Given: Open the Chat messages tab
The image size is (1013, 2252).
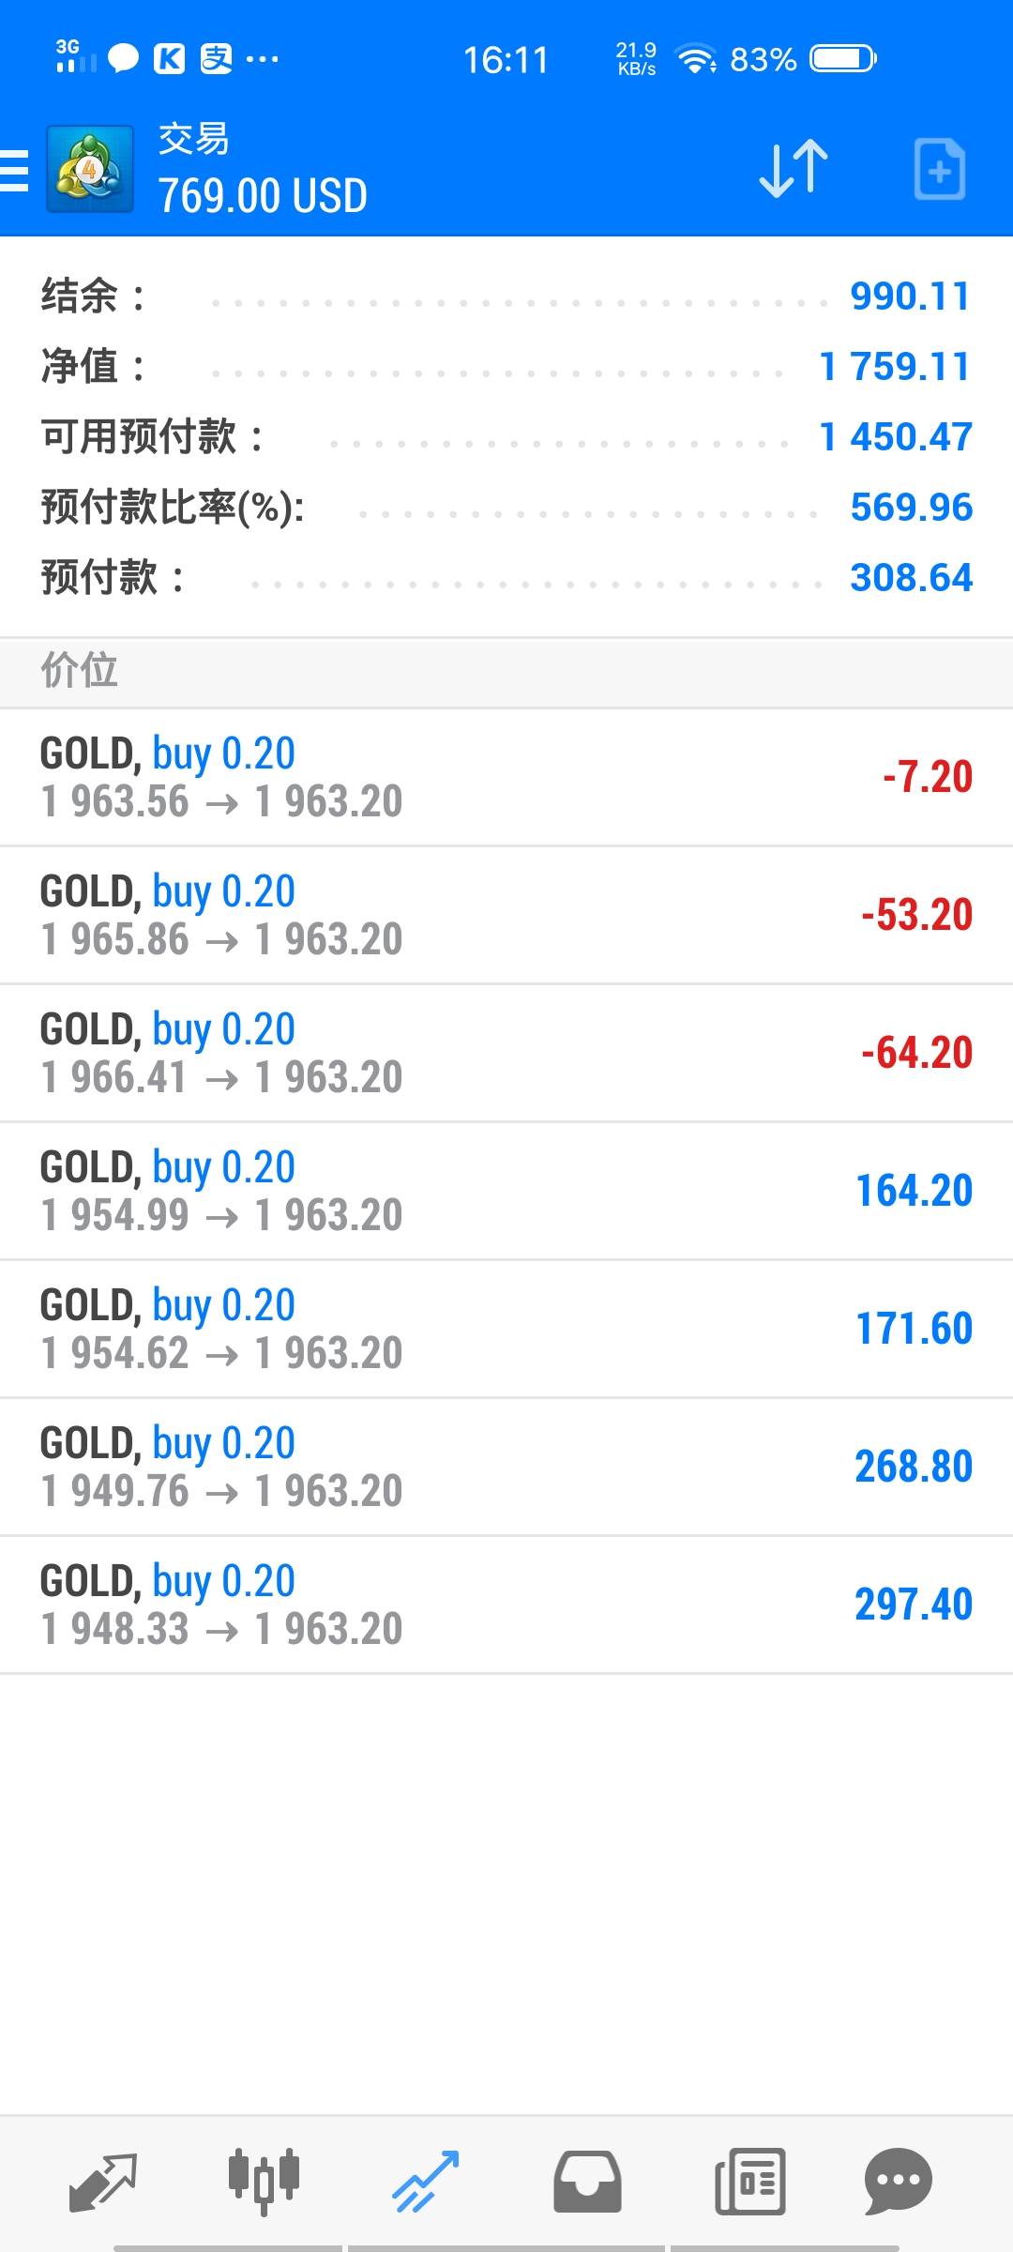Looking at the screenshot, I should pyautogui.click(x=898, y=2181).
